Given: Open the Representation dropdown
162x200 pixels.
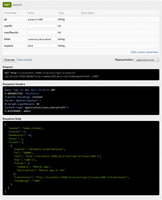Looking at the screenshot, I should [x=147, y=60].
